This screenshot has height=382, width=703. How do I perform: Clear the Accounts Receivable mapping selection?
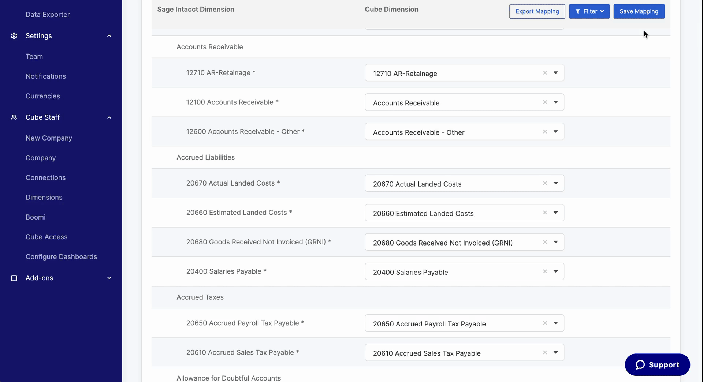coord(545,102)
